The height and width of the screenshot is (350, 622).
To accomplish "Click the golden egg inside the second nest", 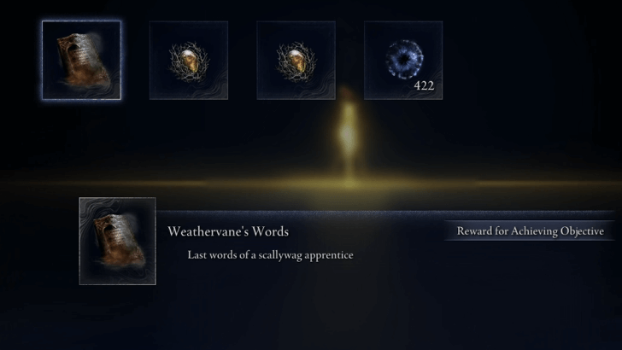I will tap(296, 61).
